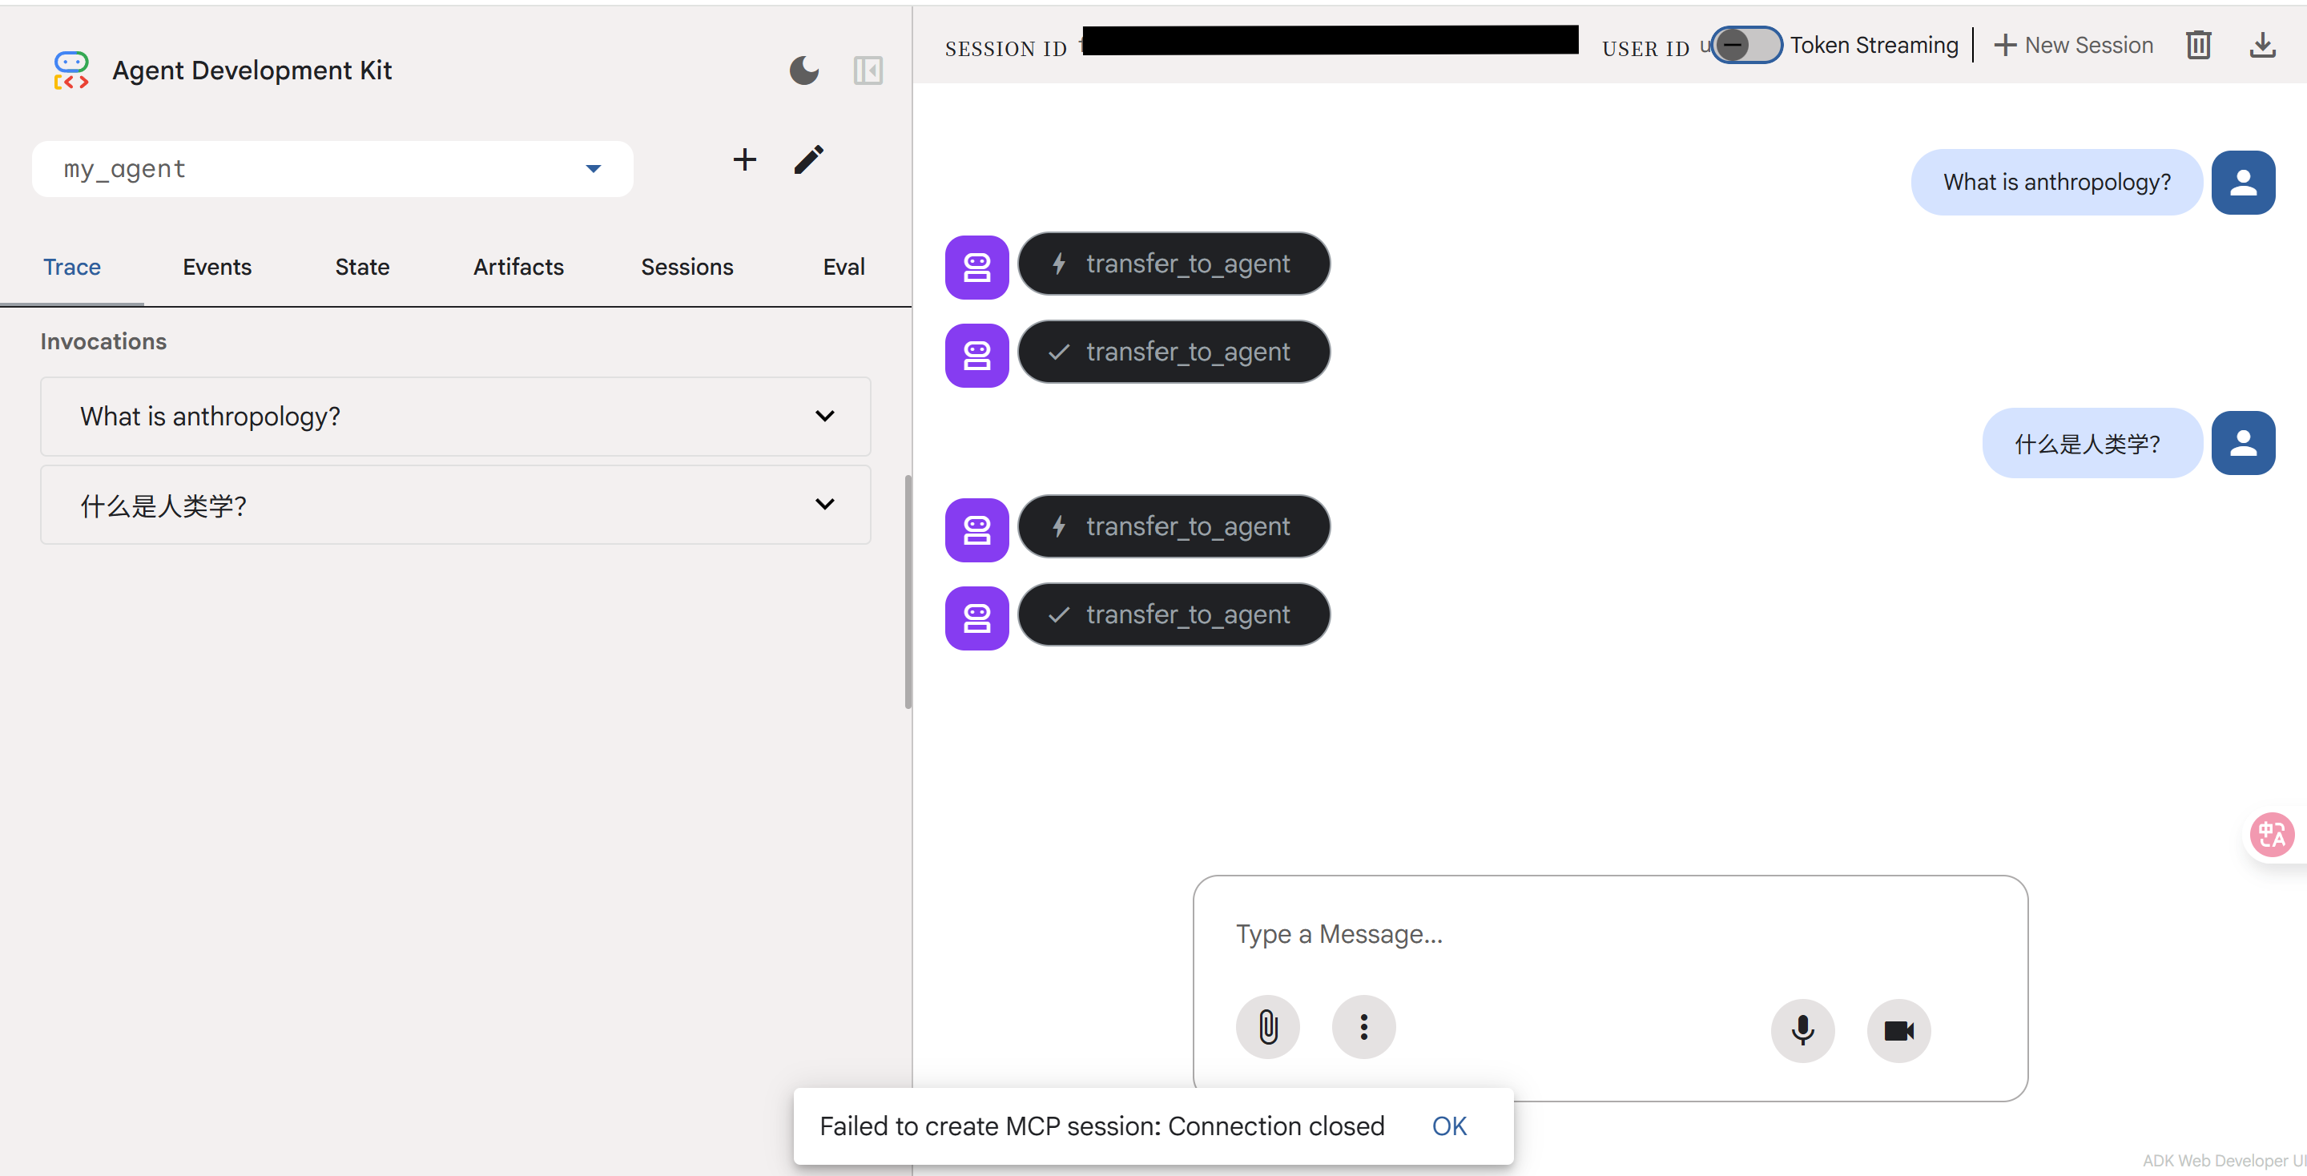Open the my_agent selector dropdown
The image size is (2307, 1176).
coord(332,168)
